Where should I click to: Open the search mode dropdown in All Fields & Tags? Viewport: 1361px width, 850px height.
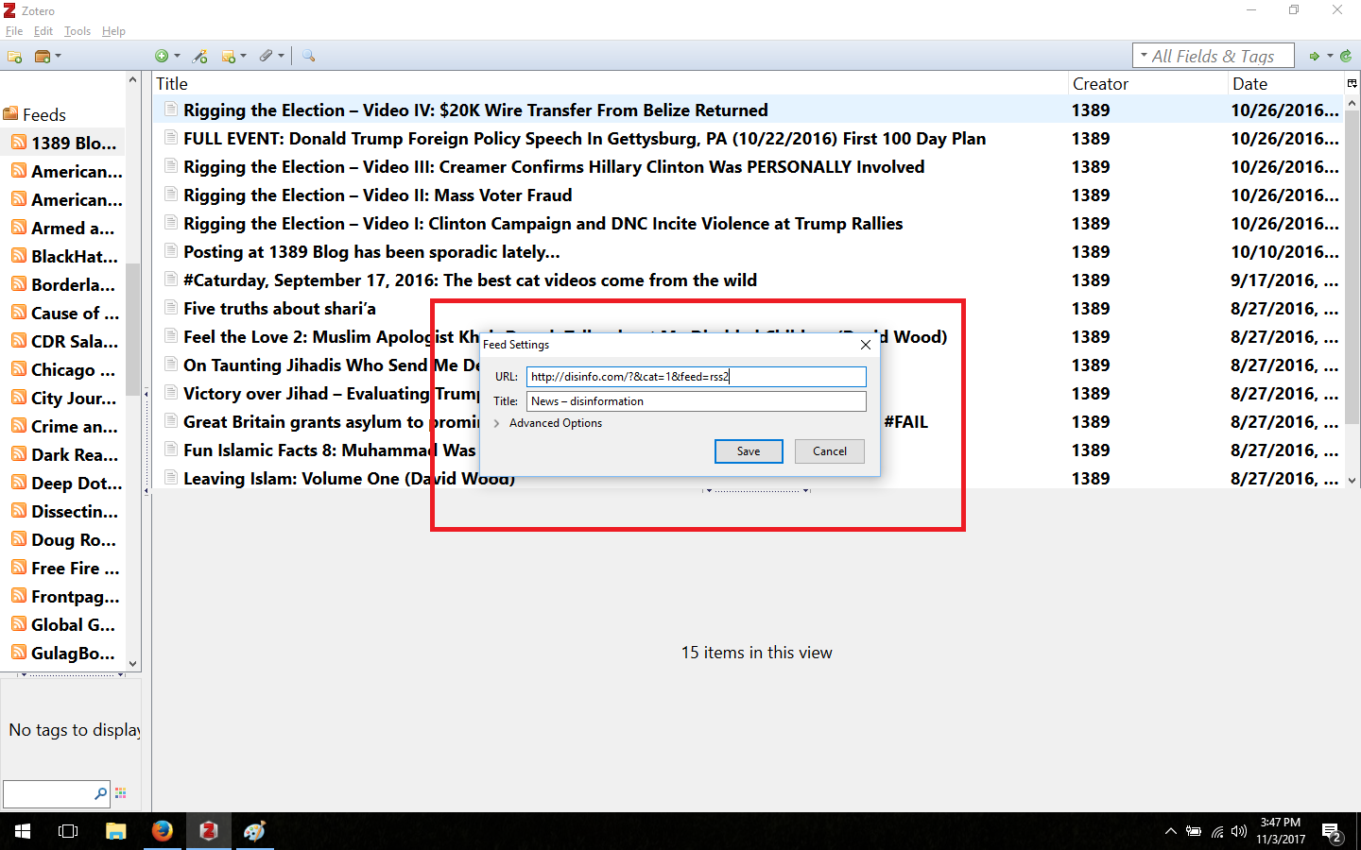tap(1144, 56)
